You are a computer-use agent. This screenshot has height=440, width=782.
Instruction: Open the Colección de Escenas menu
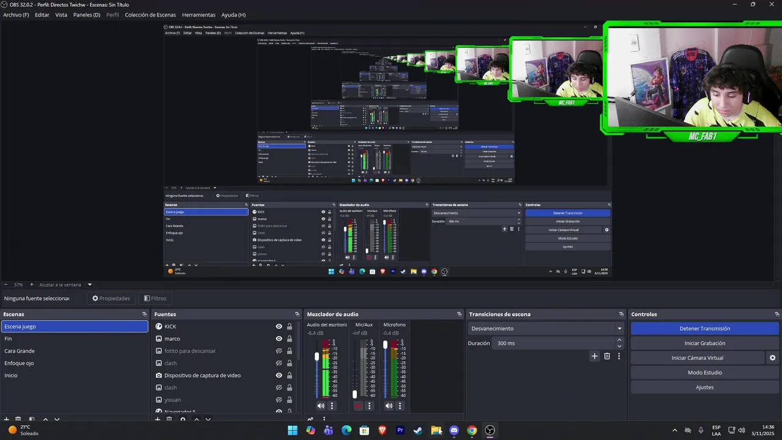tap(150, 15)
